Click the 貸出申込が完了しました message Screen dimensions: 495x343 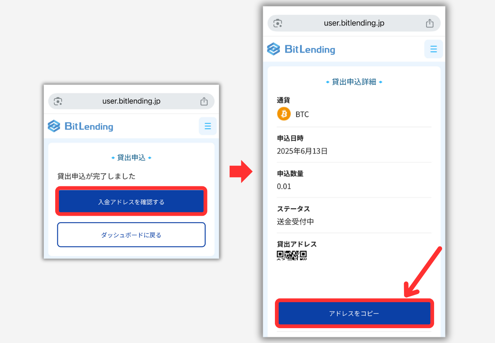tap(96, 176)
